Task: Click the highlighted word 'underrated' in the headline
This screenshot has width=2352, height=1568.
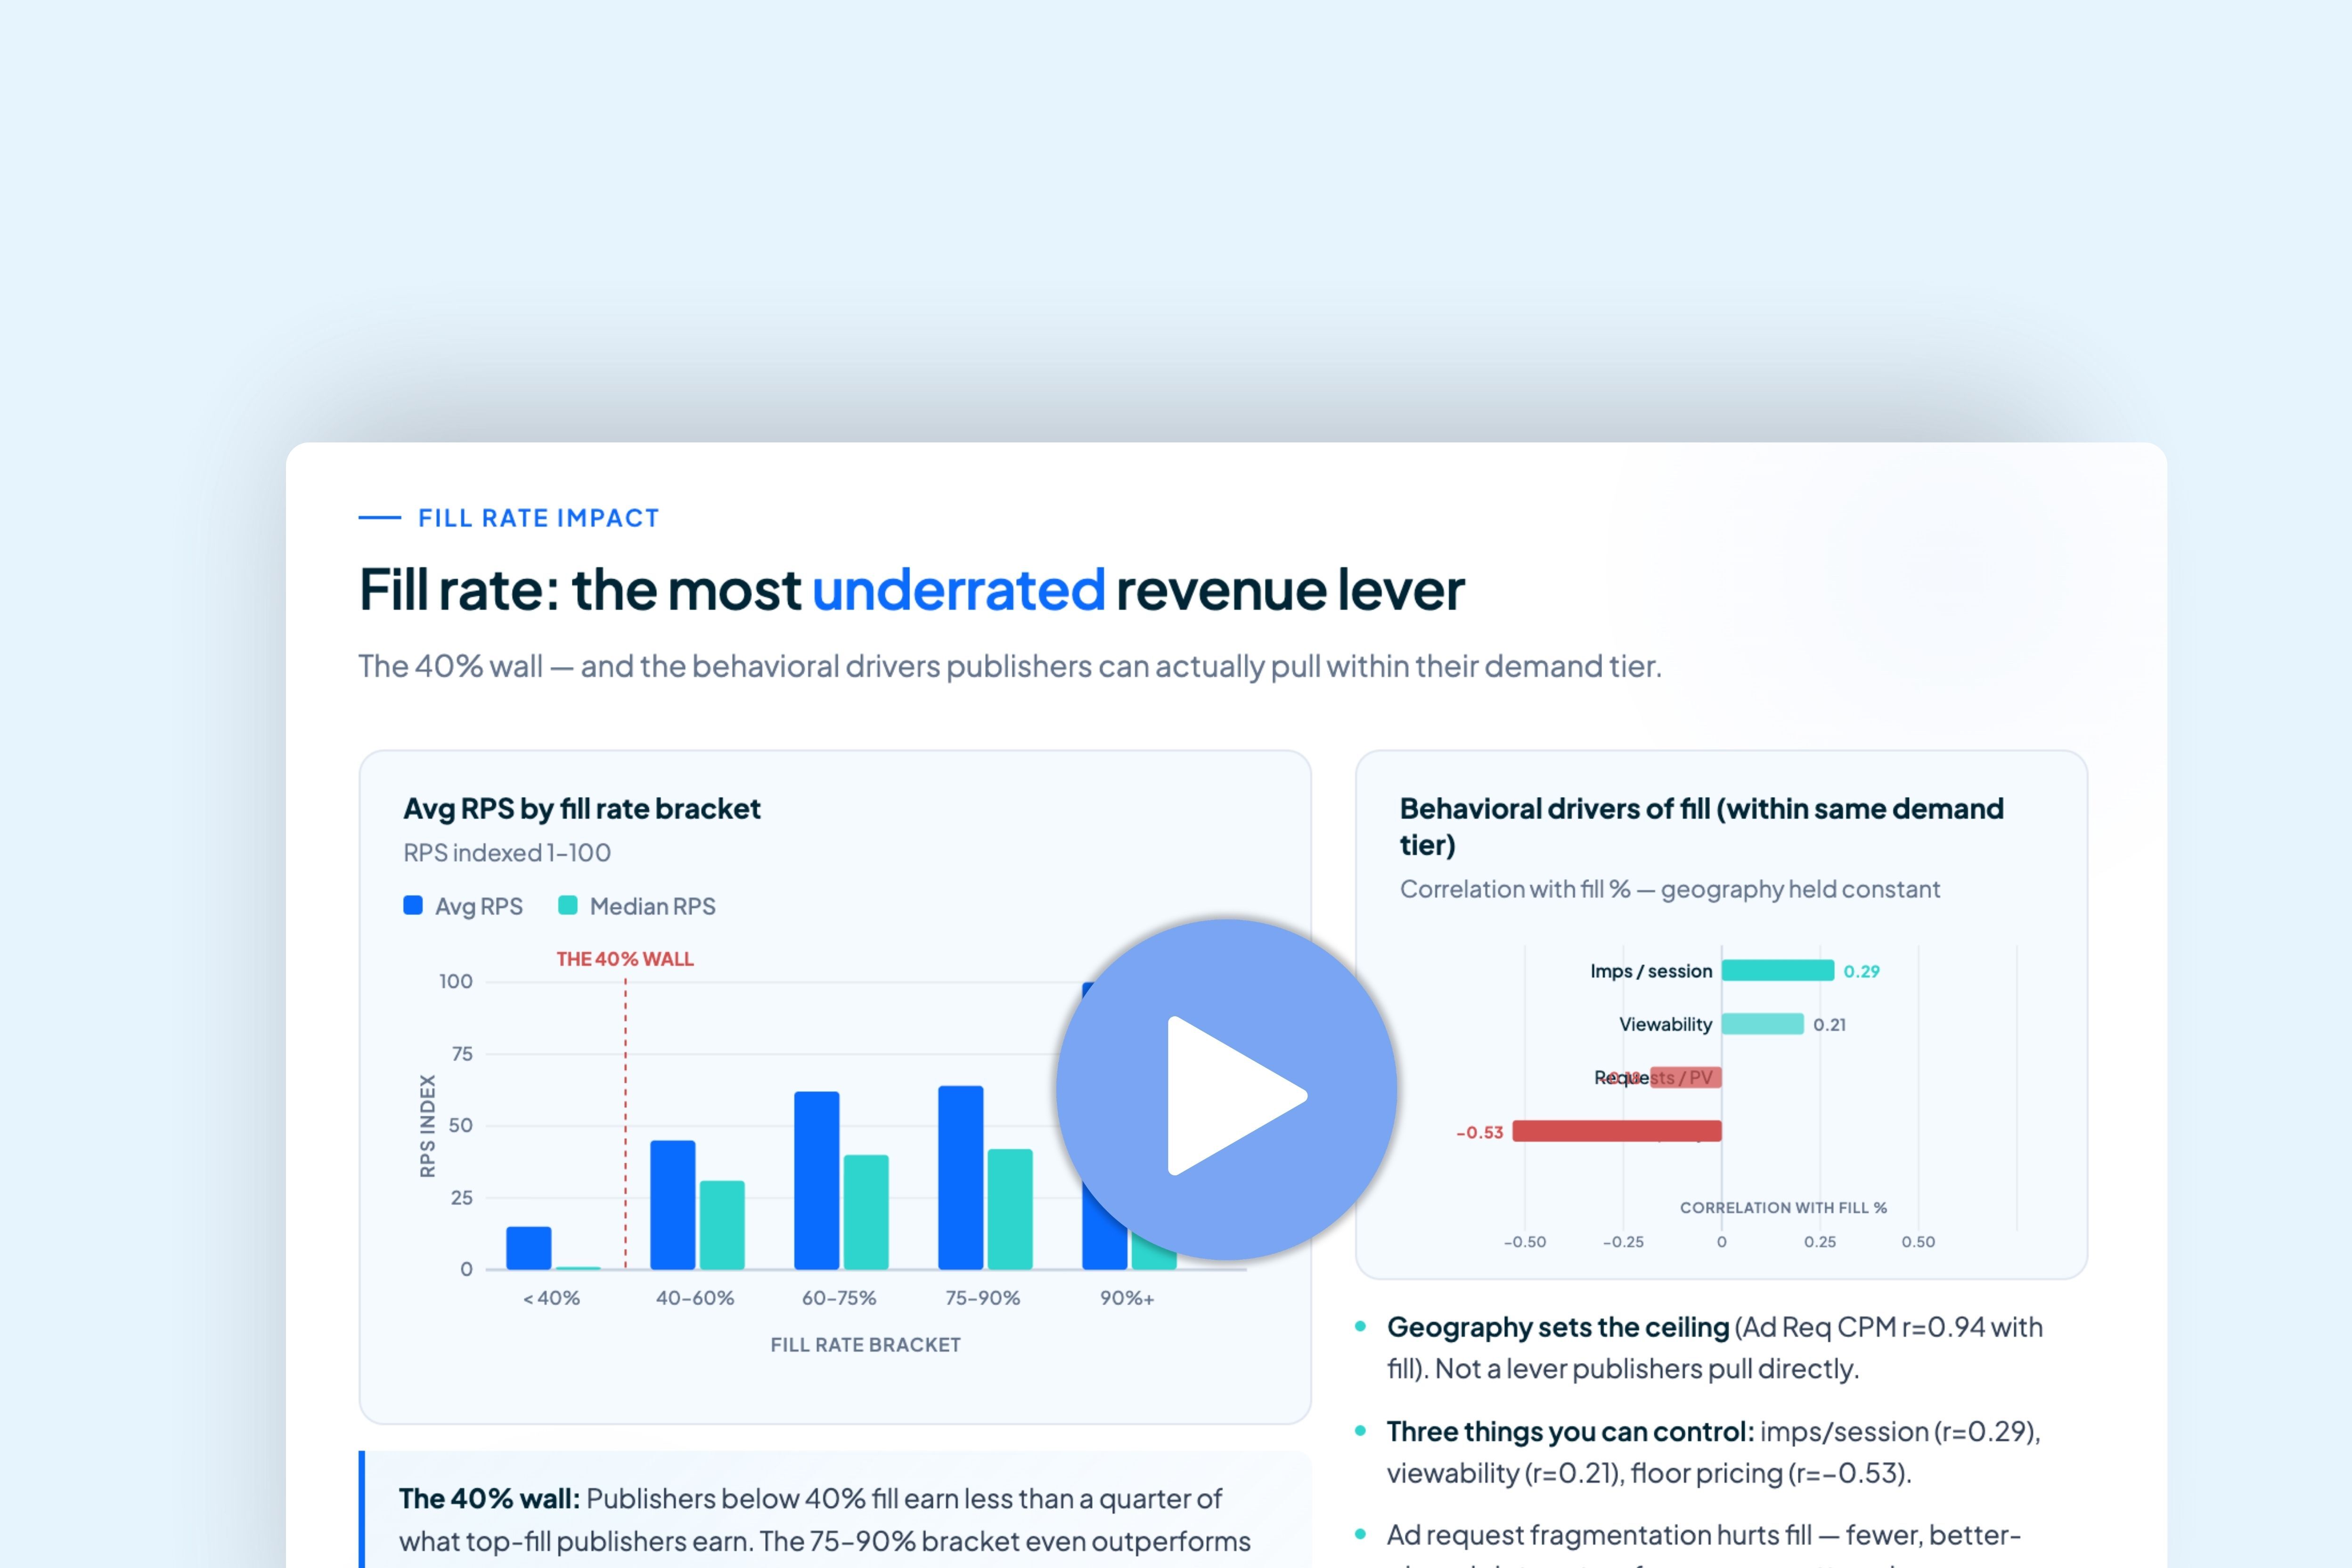Action: click(958, 589)
